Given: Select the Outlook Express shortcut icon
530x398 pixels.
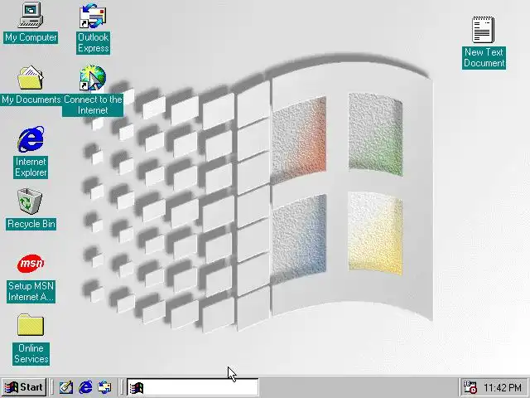Looking at the screenshot, I should (93, 15).
